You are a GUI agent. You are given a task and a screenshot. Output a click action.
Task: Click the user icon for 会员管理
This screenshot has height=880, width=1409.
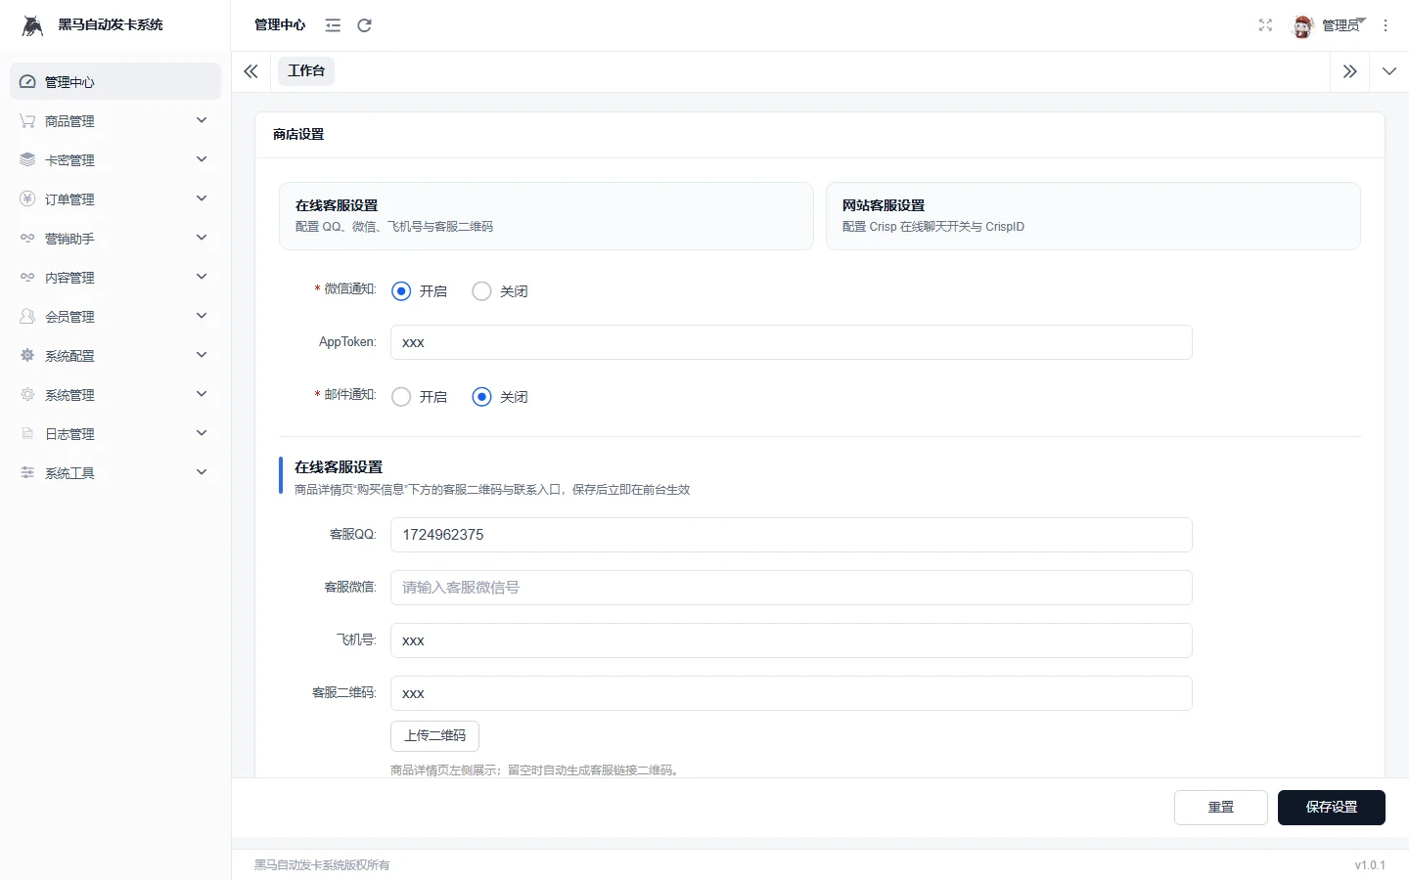[27, 316]
